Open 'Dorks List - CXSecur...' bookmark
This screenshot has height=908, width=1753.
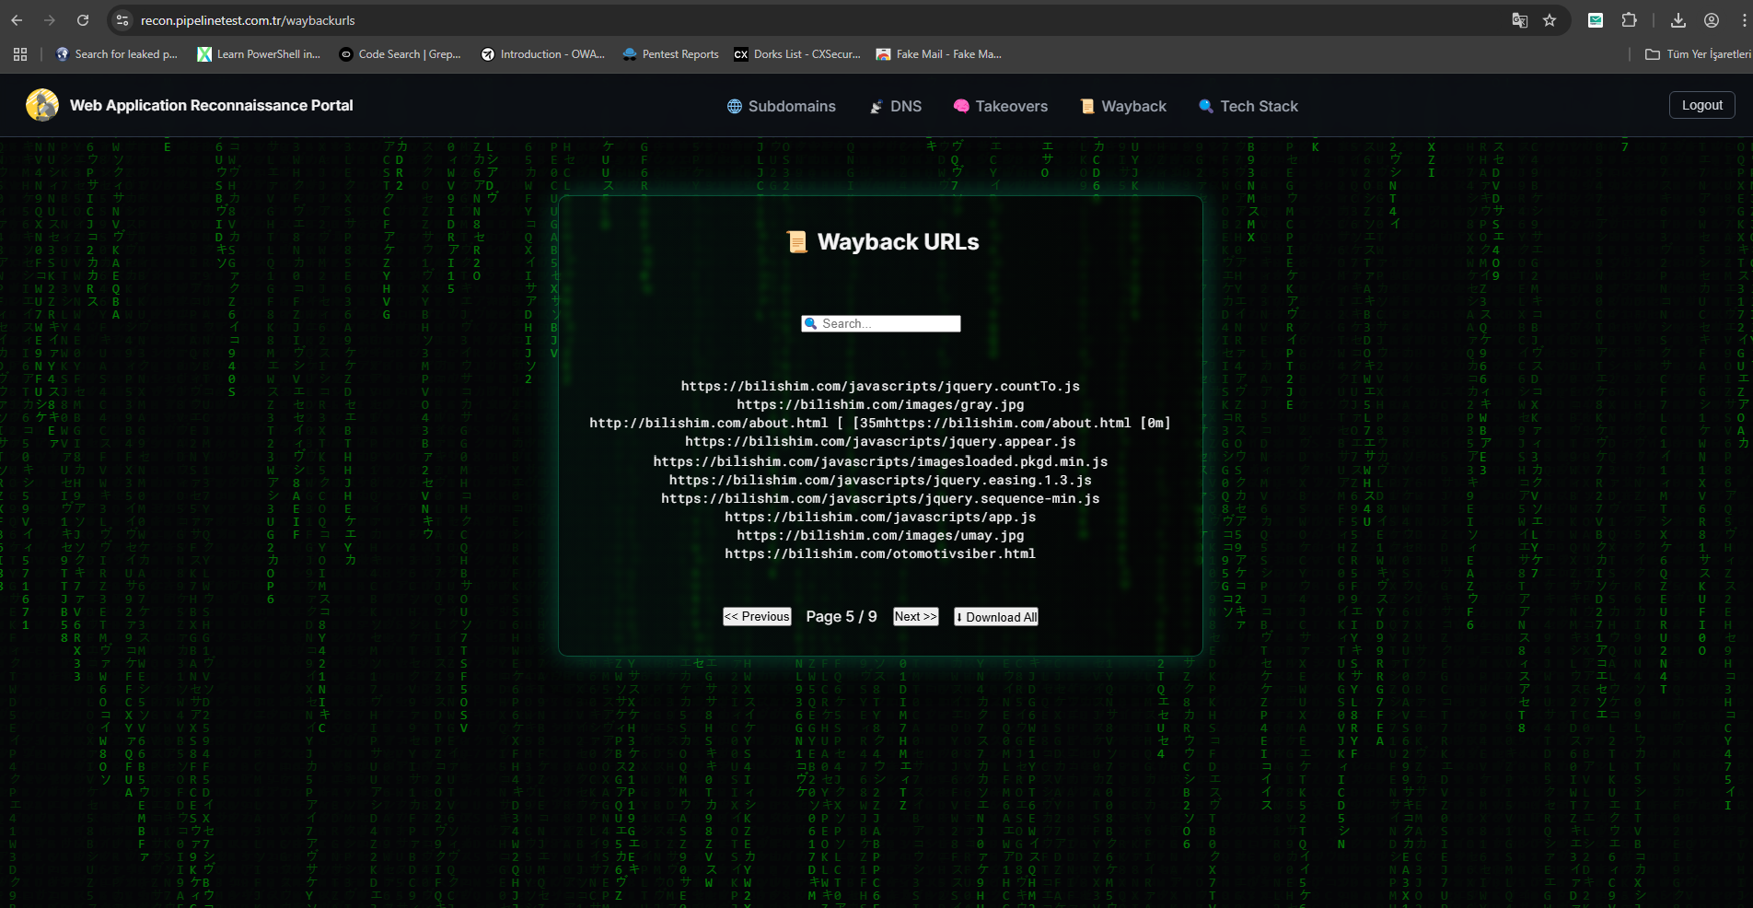pos(797,54)
